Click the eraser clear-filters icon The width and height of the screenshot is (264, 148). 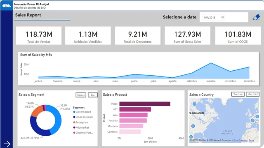tap(256, 17)
